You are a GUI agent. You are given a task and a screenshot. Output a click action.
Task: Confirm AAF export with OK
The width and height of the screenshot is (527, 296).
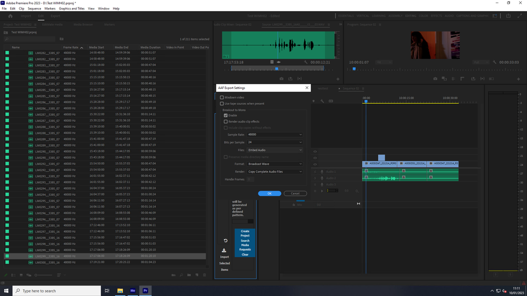click(x=270, y=194)
